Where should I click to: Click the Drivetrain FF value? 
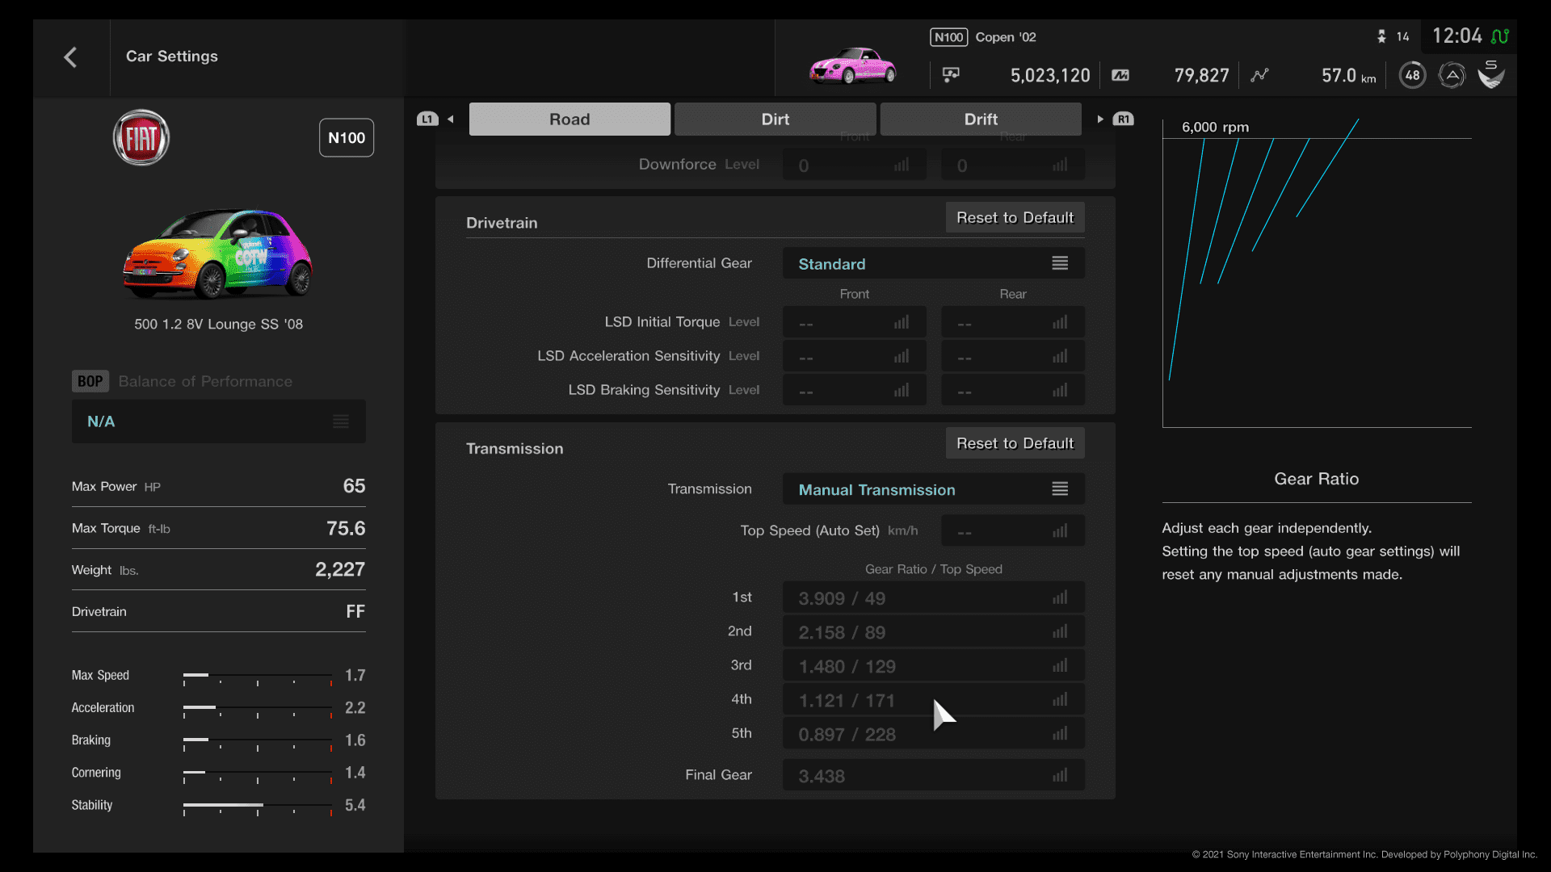point(355,611)
